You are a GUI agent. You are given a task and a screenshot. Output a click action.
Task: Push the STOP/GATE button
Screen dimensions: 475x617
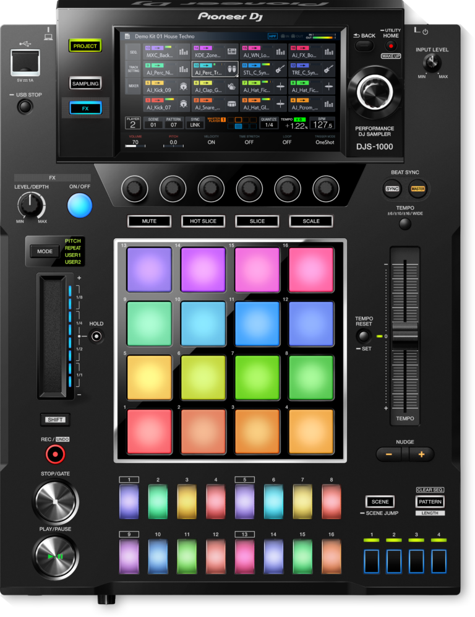pos(55,501)
